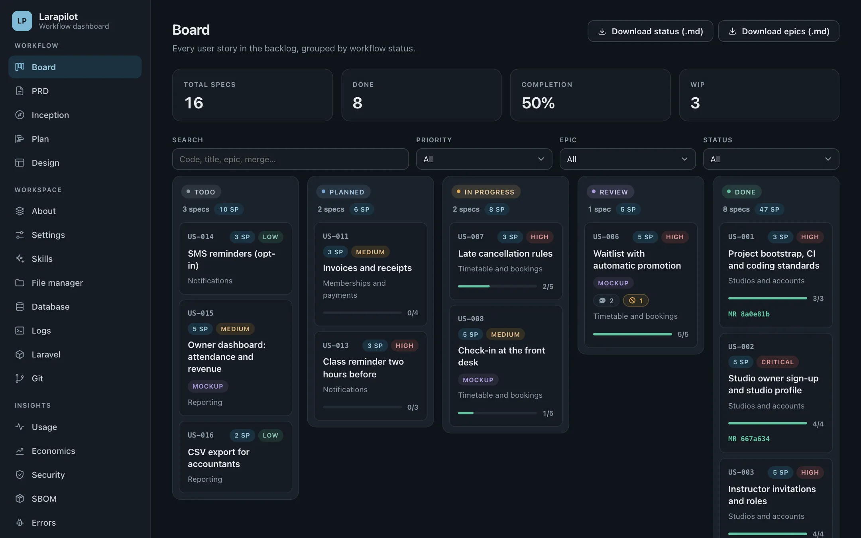
Task: Click the Git branch icon
Action: (x=20, y=378)
